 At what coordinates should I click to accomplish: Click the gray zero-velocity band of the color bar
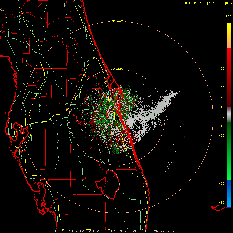(x=229, y=114)
